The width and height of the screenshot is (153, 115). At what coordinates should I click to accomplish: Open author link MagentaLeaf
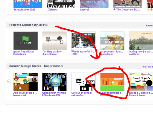[x=20, y=95]
